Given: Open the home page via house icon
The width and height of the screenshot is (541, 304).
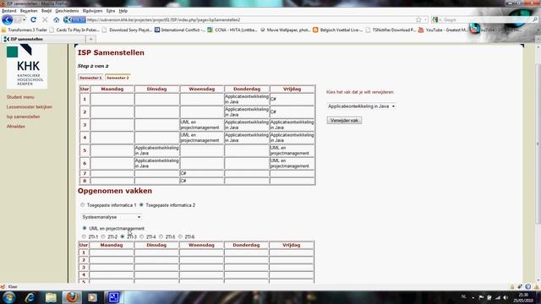Looking at the screenshot, I should click(57, 19).
